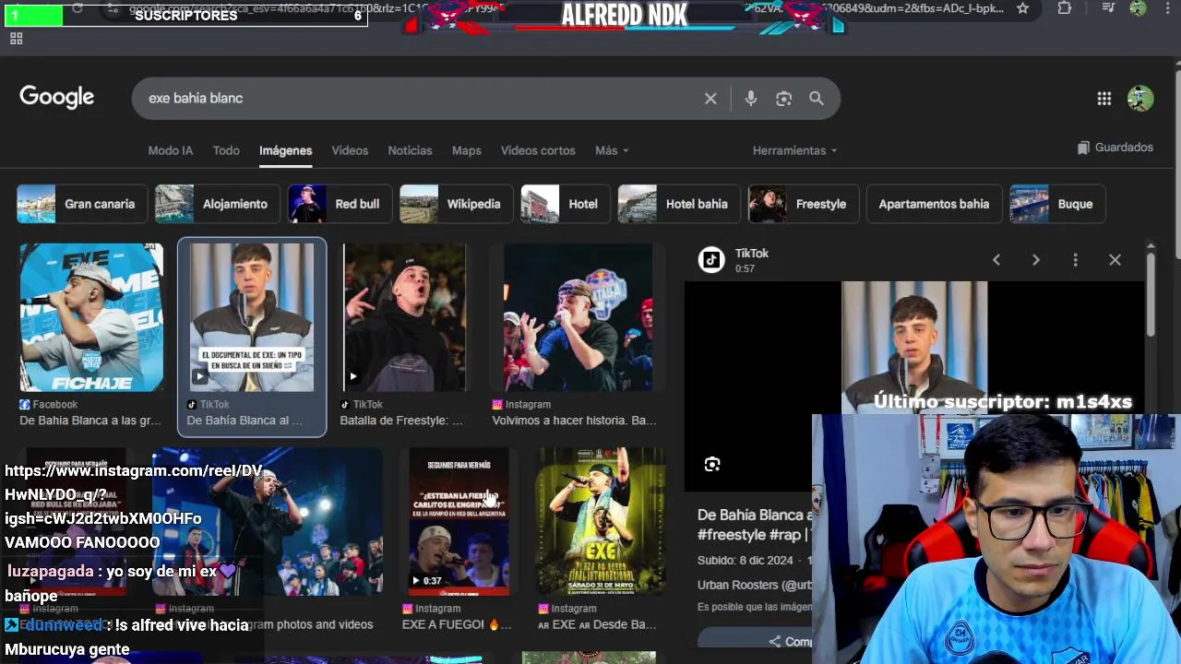This screenshot has height=664, width=1181.
Task: Filter by the Hotel bahia chip
Action: point(678,204)
